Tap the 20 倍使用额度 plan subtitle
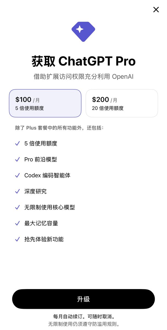Image resolution: width=167 pixels, height=330 pixels. 108,108
